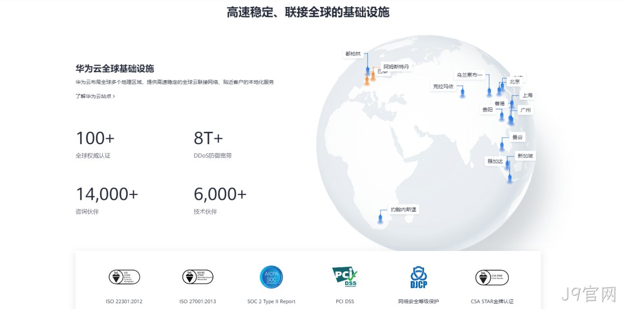Click the blue map pin for 曼谷

coord(502,145)
